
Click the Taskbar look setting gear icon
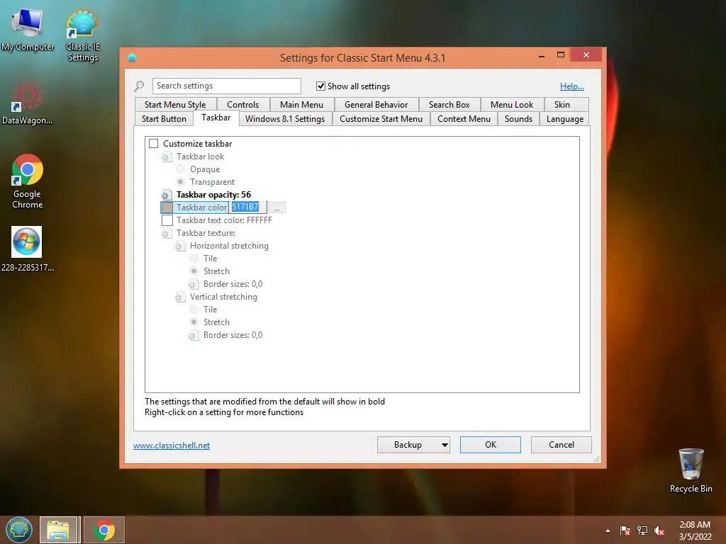pos(167,157)
